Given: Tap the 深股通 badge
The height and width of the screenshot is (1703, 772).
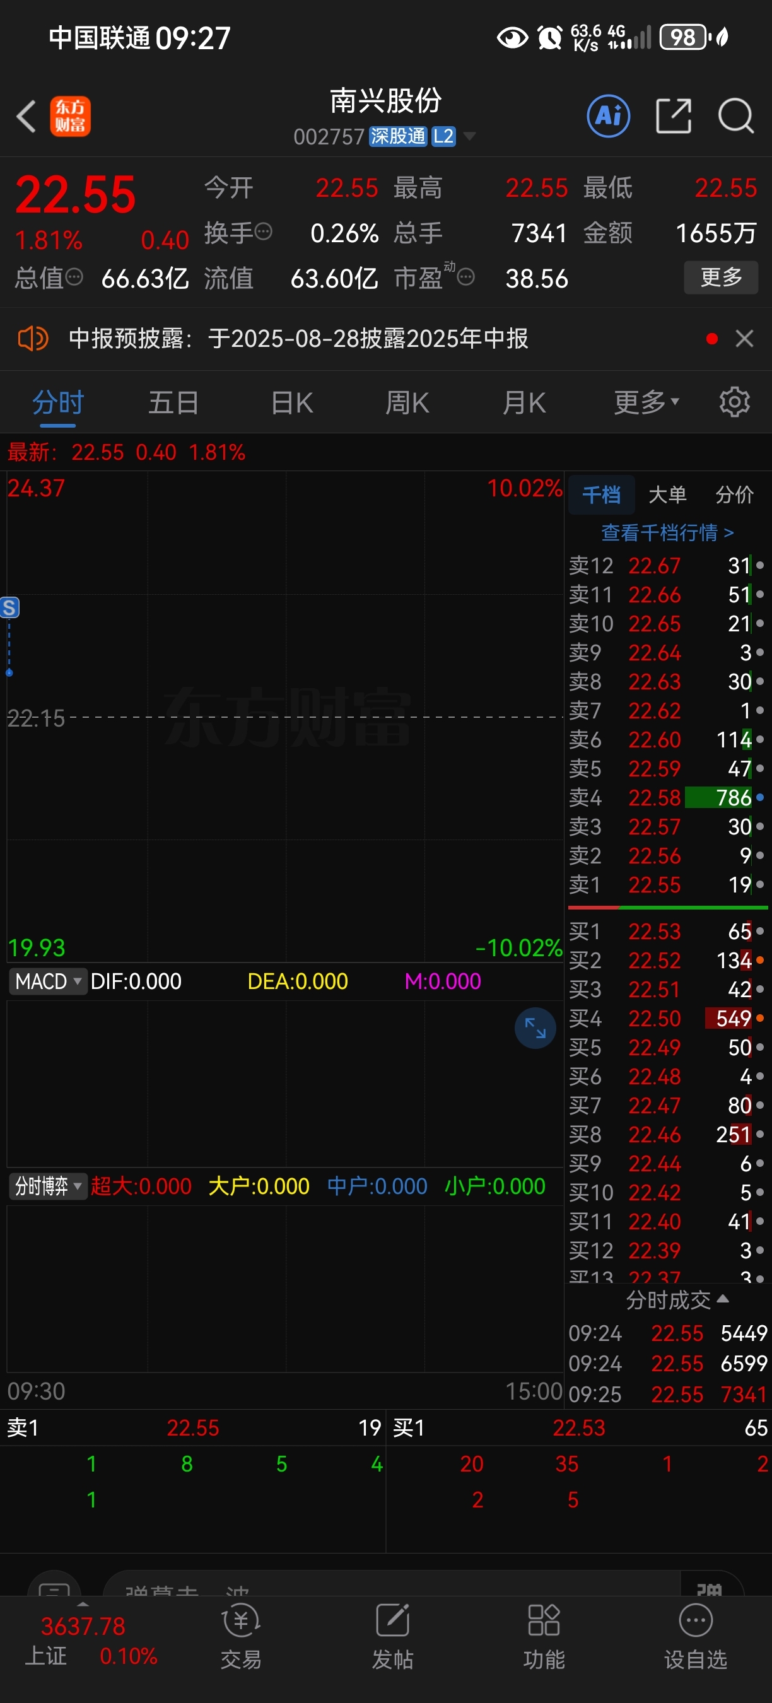Looking at the screenshot, I should pyautogui.click(x=398, y=136).
